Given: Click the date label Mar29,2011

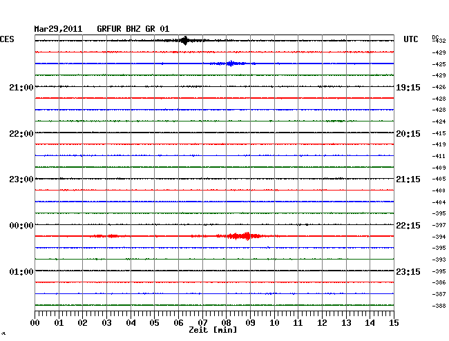Looking at the screenshot, I should [58, 29].
